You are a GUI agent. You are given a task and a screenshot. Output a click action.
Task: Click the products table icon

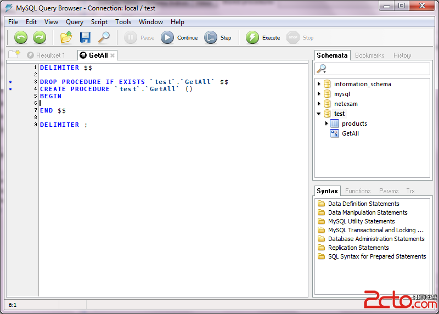pyautogui.click(x=335, y=124)
